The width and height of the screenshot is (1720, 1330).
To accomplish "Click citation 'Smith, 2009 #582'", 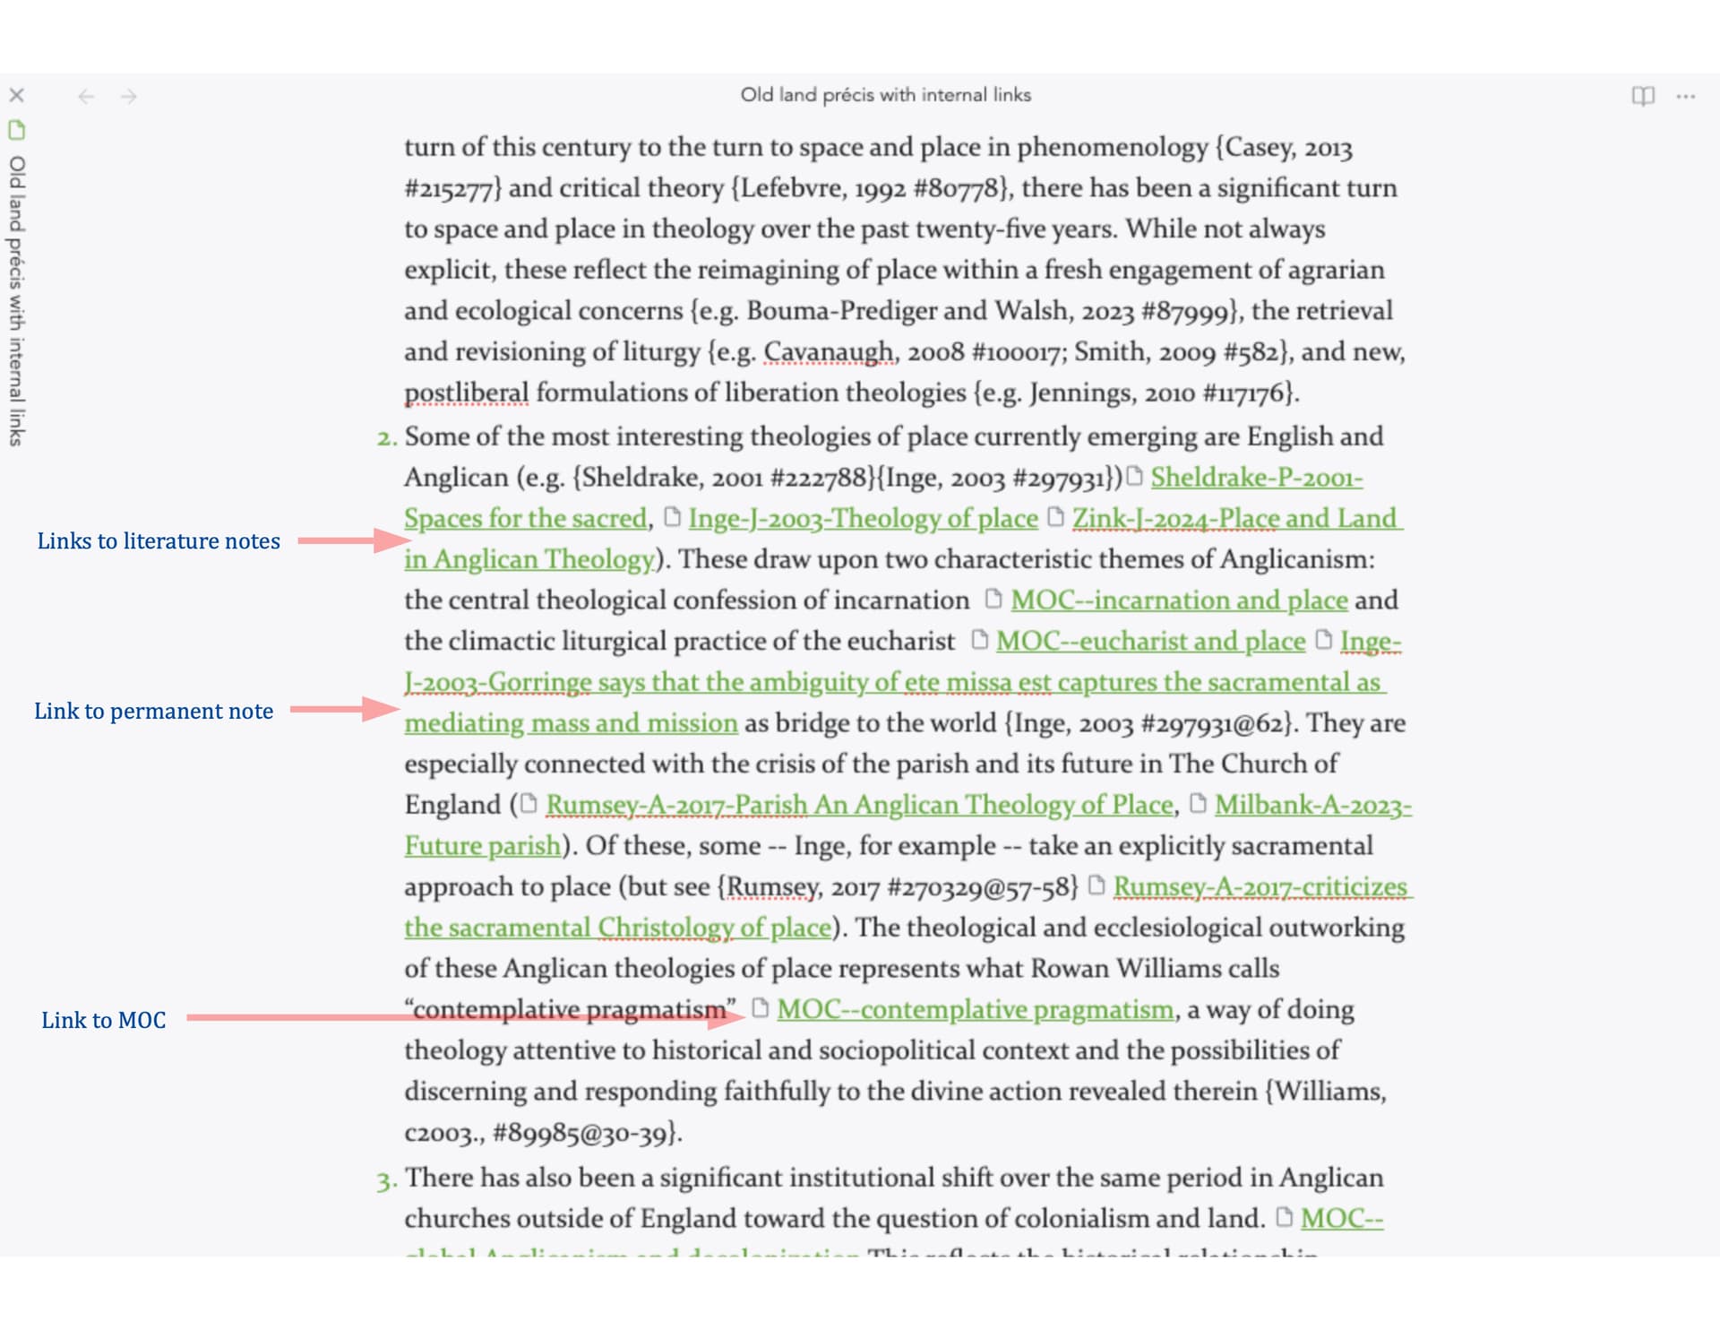I will click(x=1176, y=352).
